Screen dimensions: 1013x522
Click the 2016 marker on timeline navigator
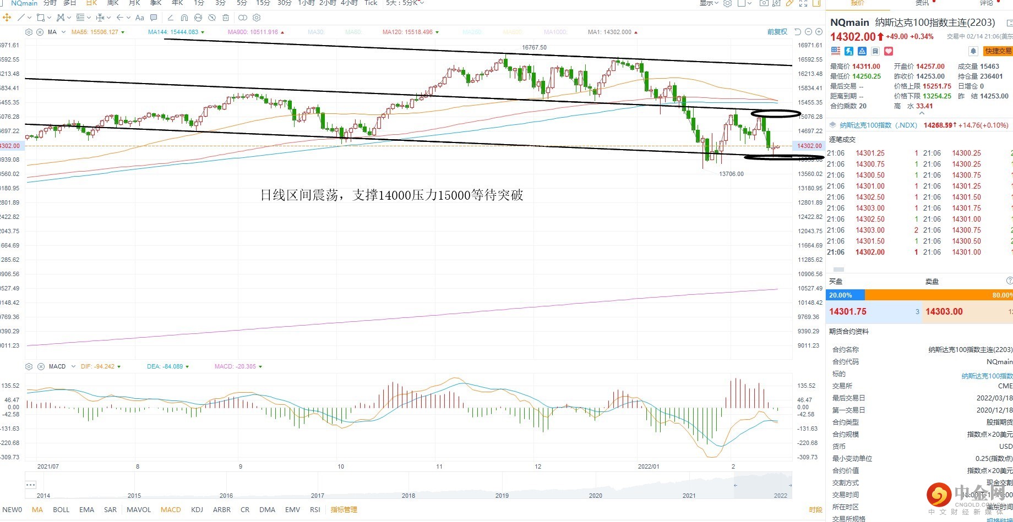(226, 496)
